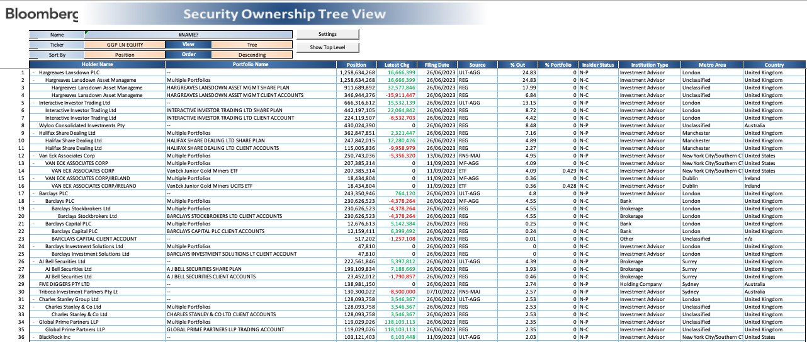The image size is (807, 342).
Task: Select the n/a country cell
Action: point(774,239)
